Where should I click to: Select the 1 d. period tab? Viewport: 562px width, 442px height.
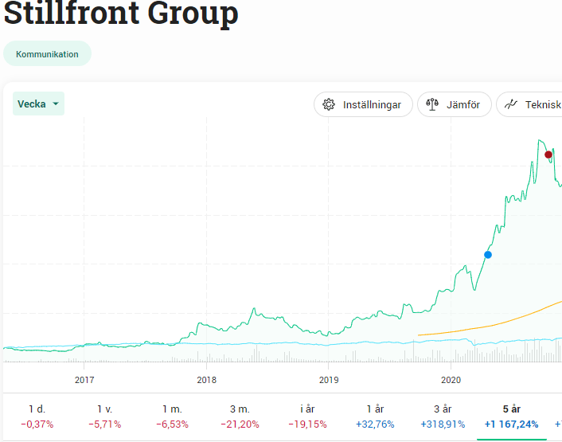click(37, 416)
